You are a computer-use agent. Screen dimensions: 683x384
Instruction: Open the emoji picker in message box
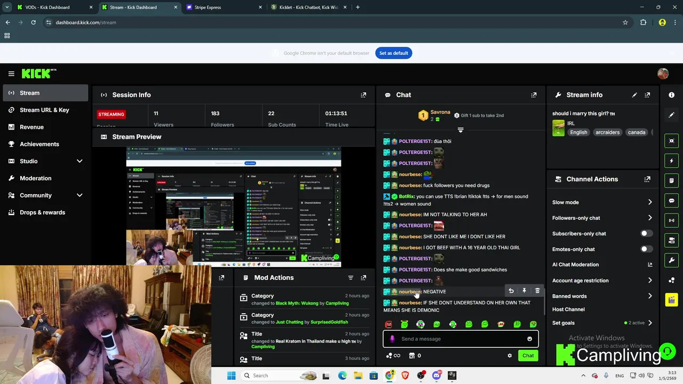529,339
